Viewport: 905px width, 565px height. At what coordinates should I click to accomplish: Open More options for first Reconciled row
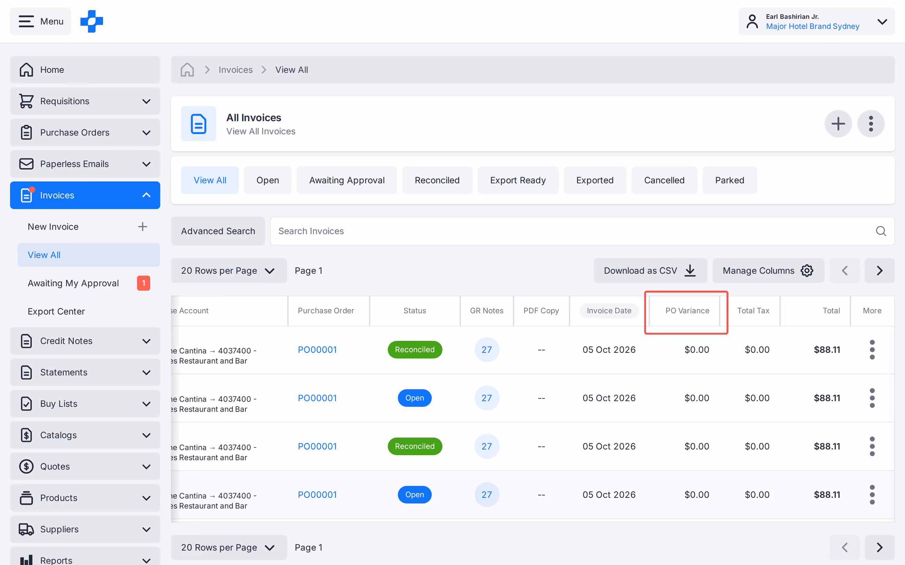click(x=872, y=350)
